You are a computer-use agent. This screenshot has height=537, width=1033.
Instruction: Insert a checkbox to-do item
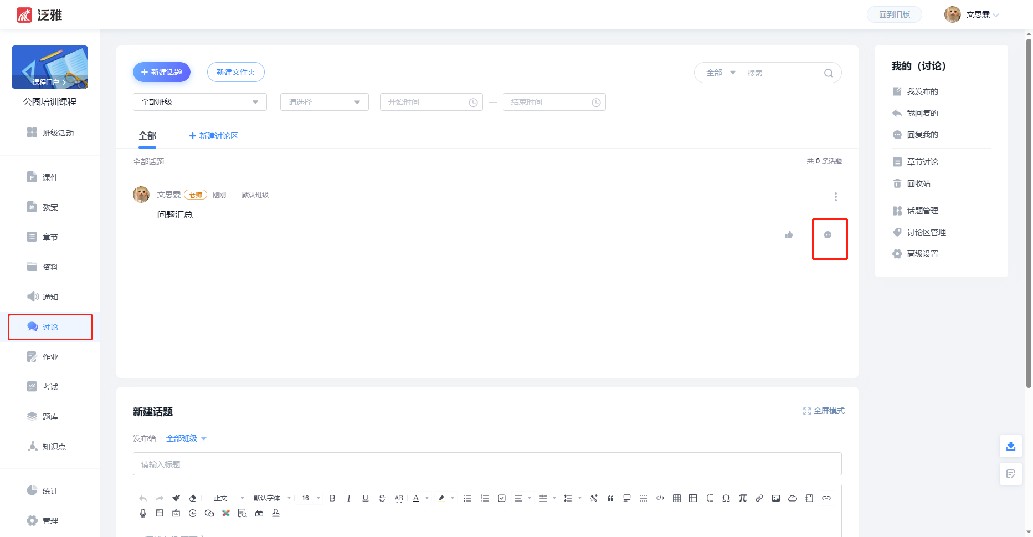coord(502,498)
